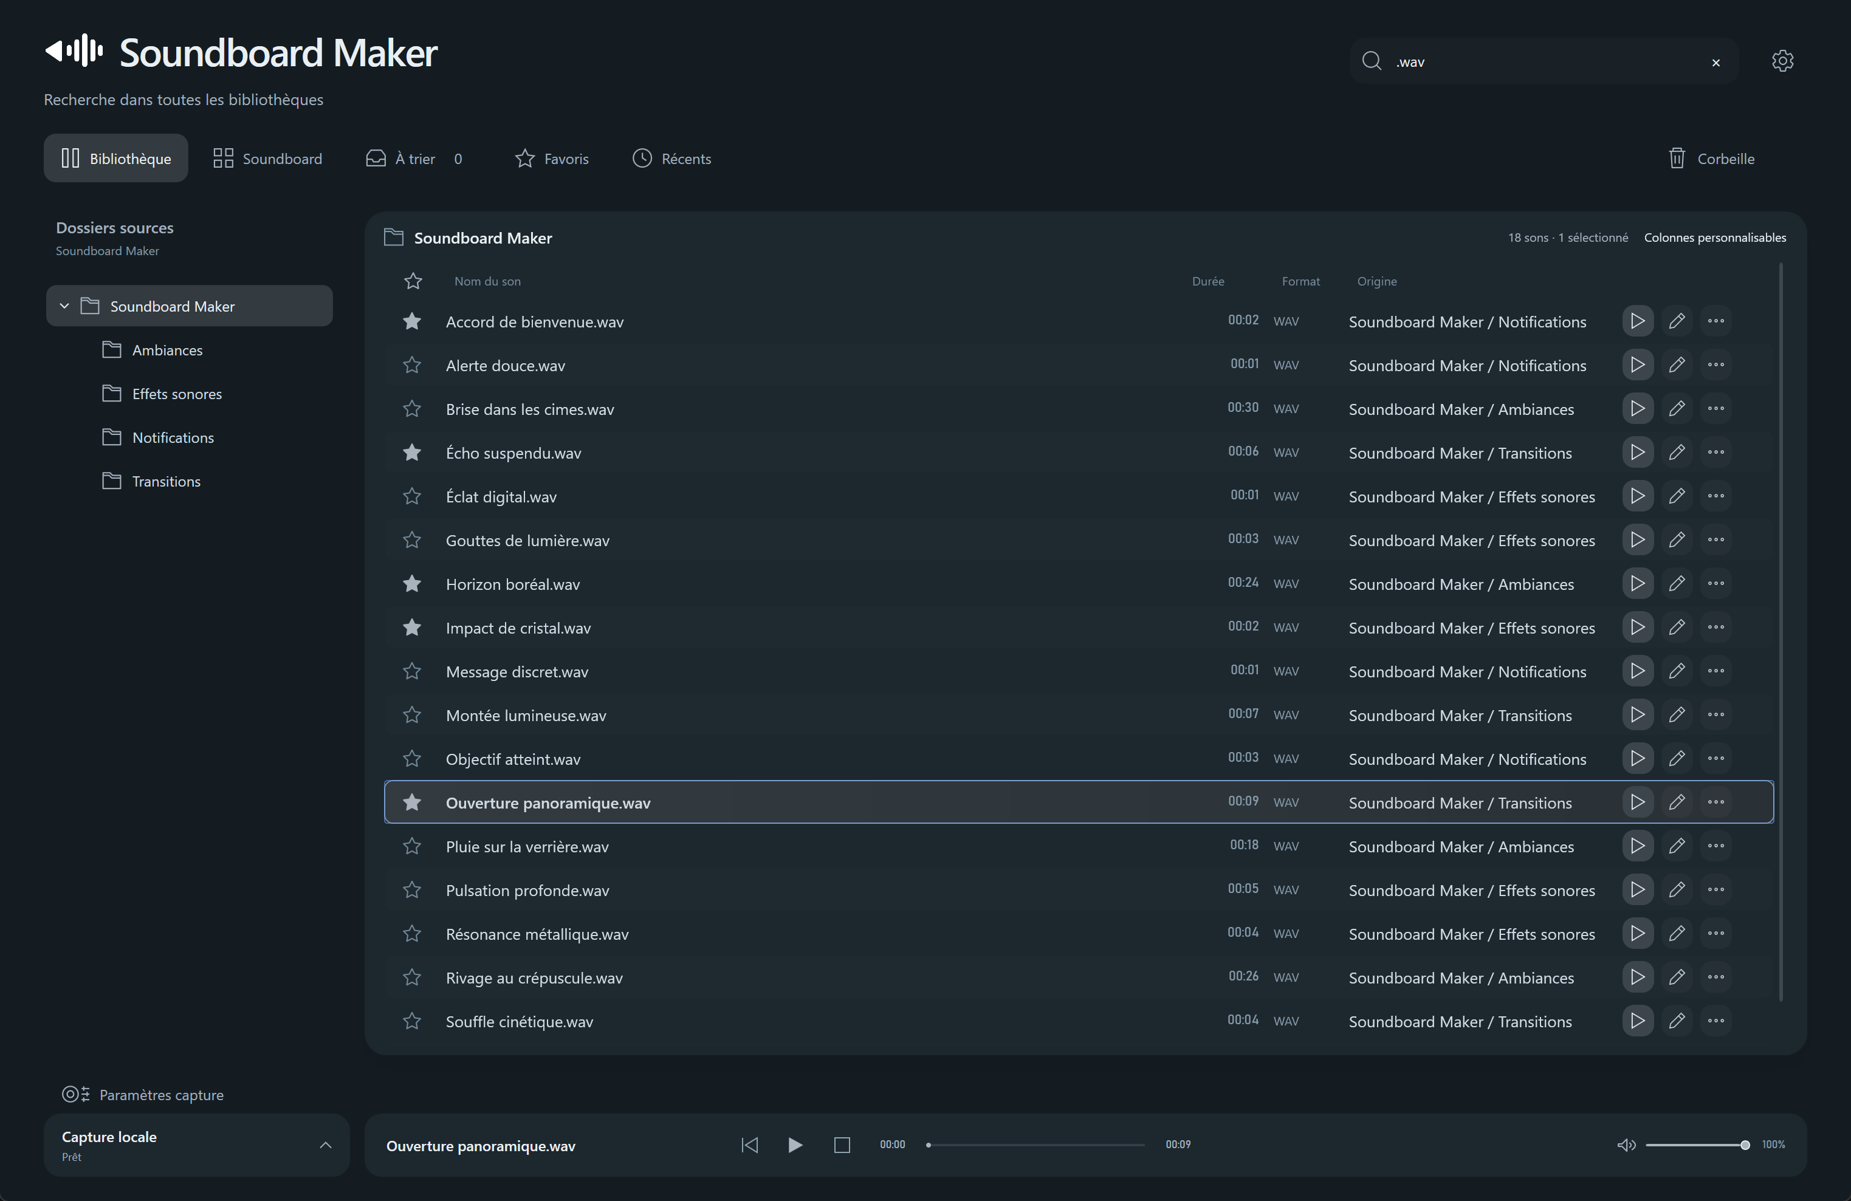Screen dimensions: 1851x1201
Task: Click the playback progress bar
Action: [x=1035, y=1145]
